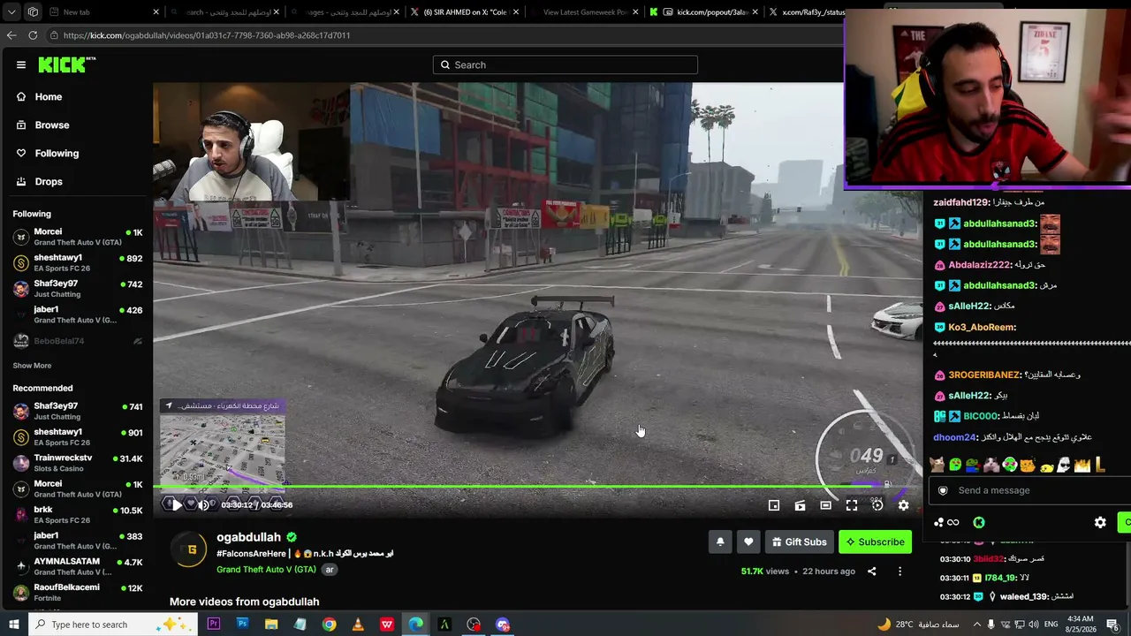Click the Gift Subs button
Screen dimensions: 1131x636
(799, 541)
